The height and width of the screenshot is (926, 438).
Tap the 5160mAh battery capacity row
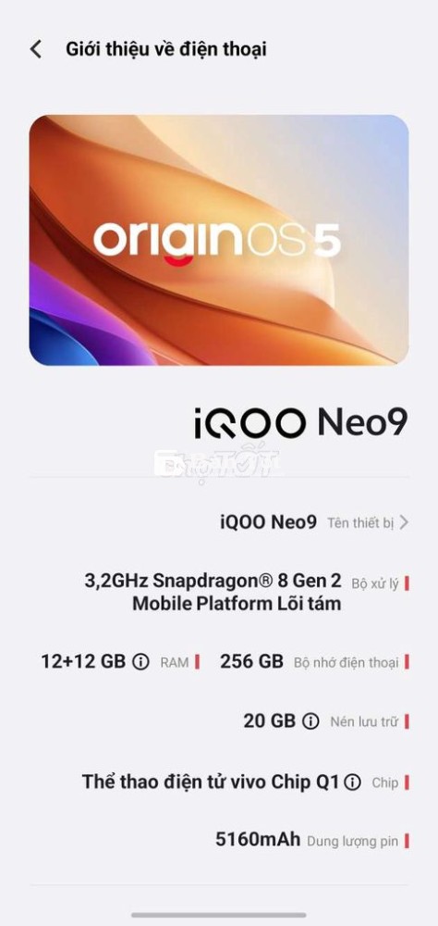pyautogui.click(x=219, y=840)
